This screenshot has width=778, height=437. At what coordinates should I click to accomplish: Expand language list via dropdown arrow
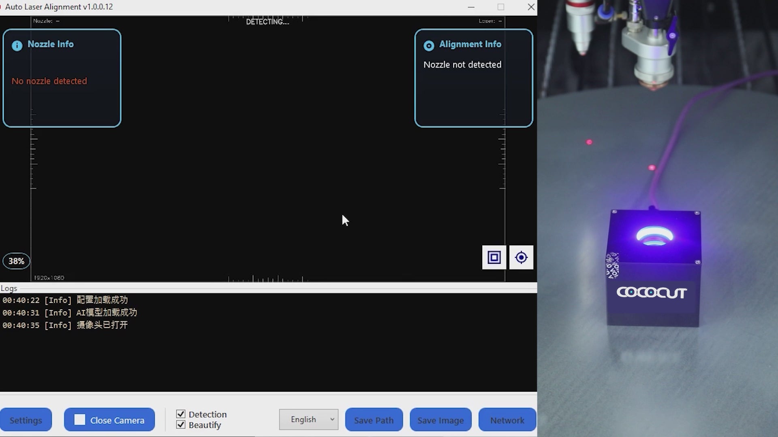point(332,420)
